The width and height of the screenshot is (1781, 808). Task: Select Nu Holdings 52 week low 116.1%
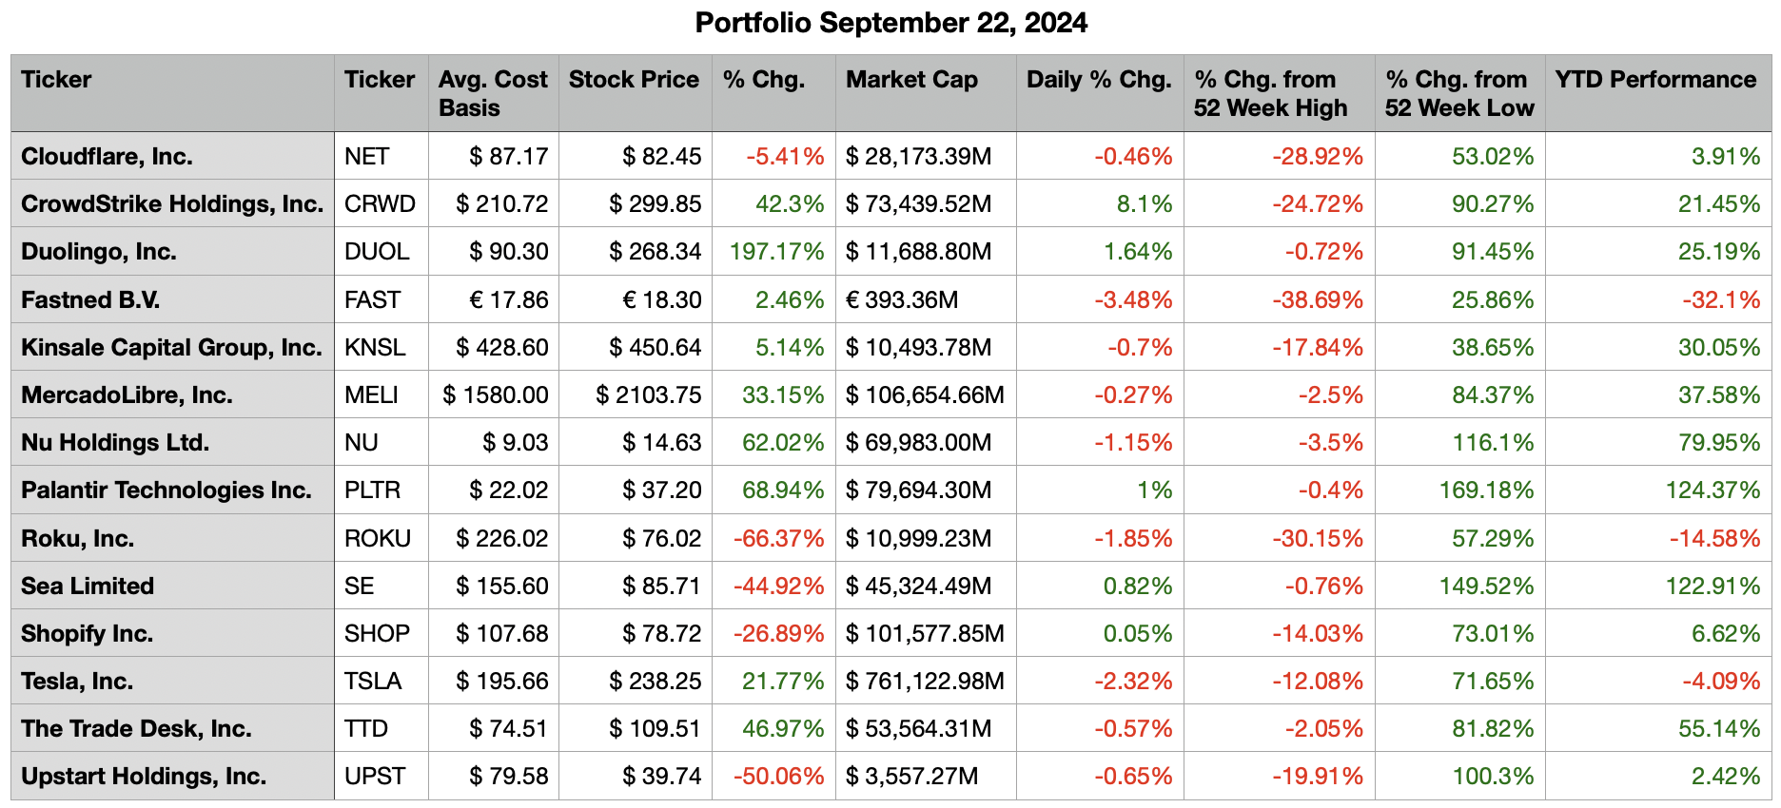[x=1493, y=443]
